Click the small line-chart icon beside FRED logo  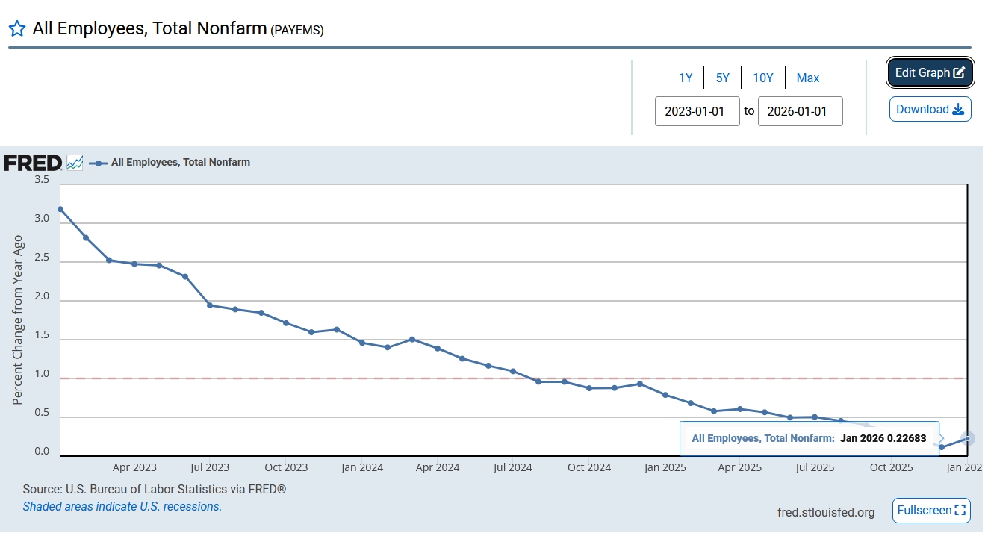coord(75,162)
